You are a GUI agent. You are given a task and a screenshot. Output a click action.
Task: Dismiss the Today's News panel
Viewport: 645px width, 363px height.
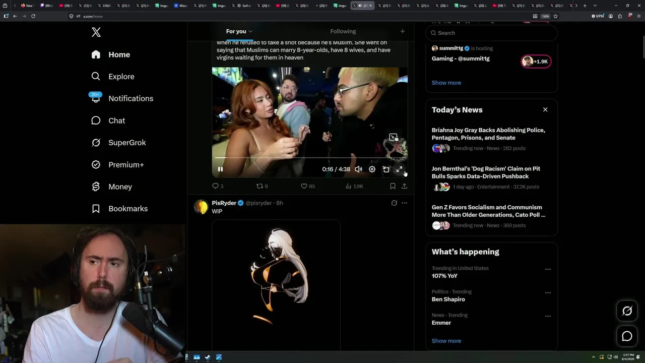[545, 109]
